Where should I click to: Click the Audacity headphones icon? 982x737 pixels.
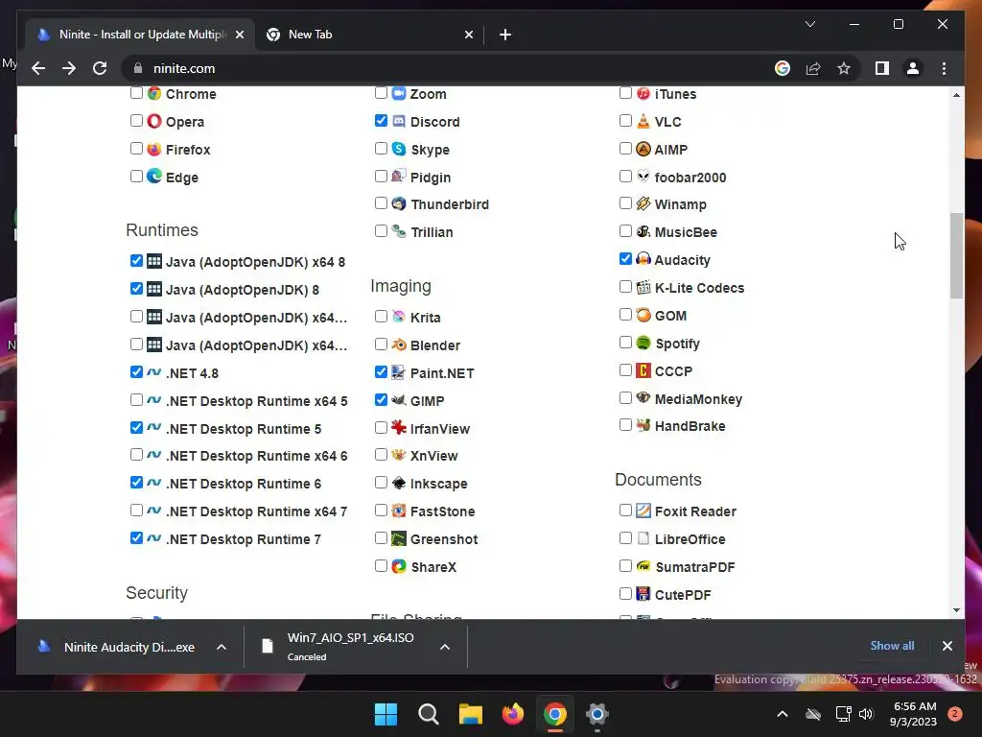tap(643, 259)
